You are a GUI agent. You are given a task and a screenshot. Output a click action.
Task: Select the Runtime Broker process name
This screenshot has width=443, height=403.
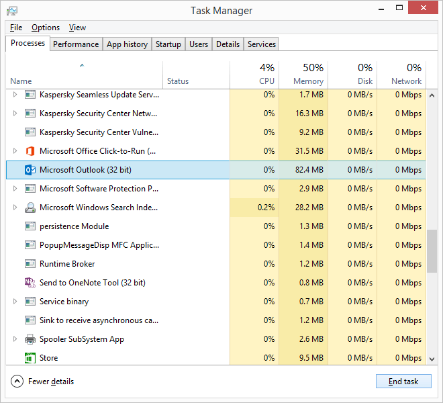tap(67, 264)
